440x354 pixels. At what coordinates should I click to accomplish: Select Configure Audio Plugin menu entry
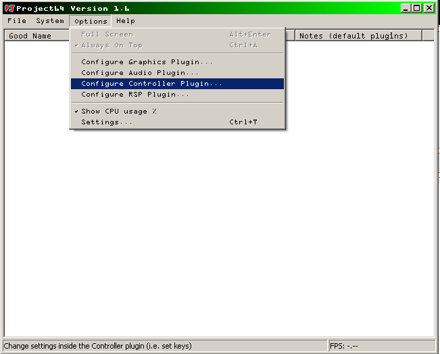click(x=177, y=73)
